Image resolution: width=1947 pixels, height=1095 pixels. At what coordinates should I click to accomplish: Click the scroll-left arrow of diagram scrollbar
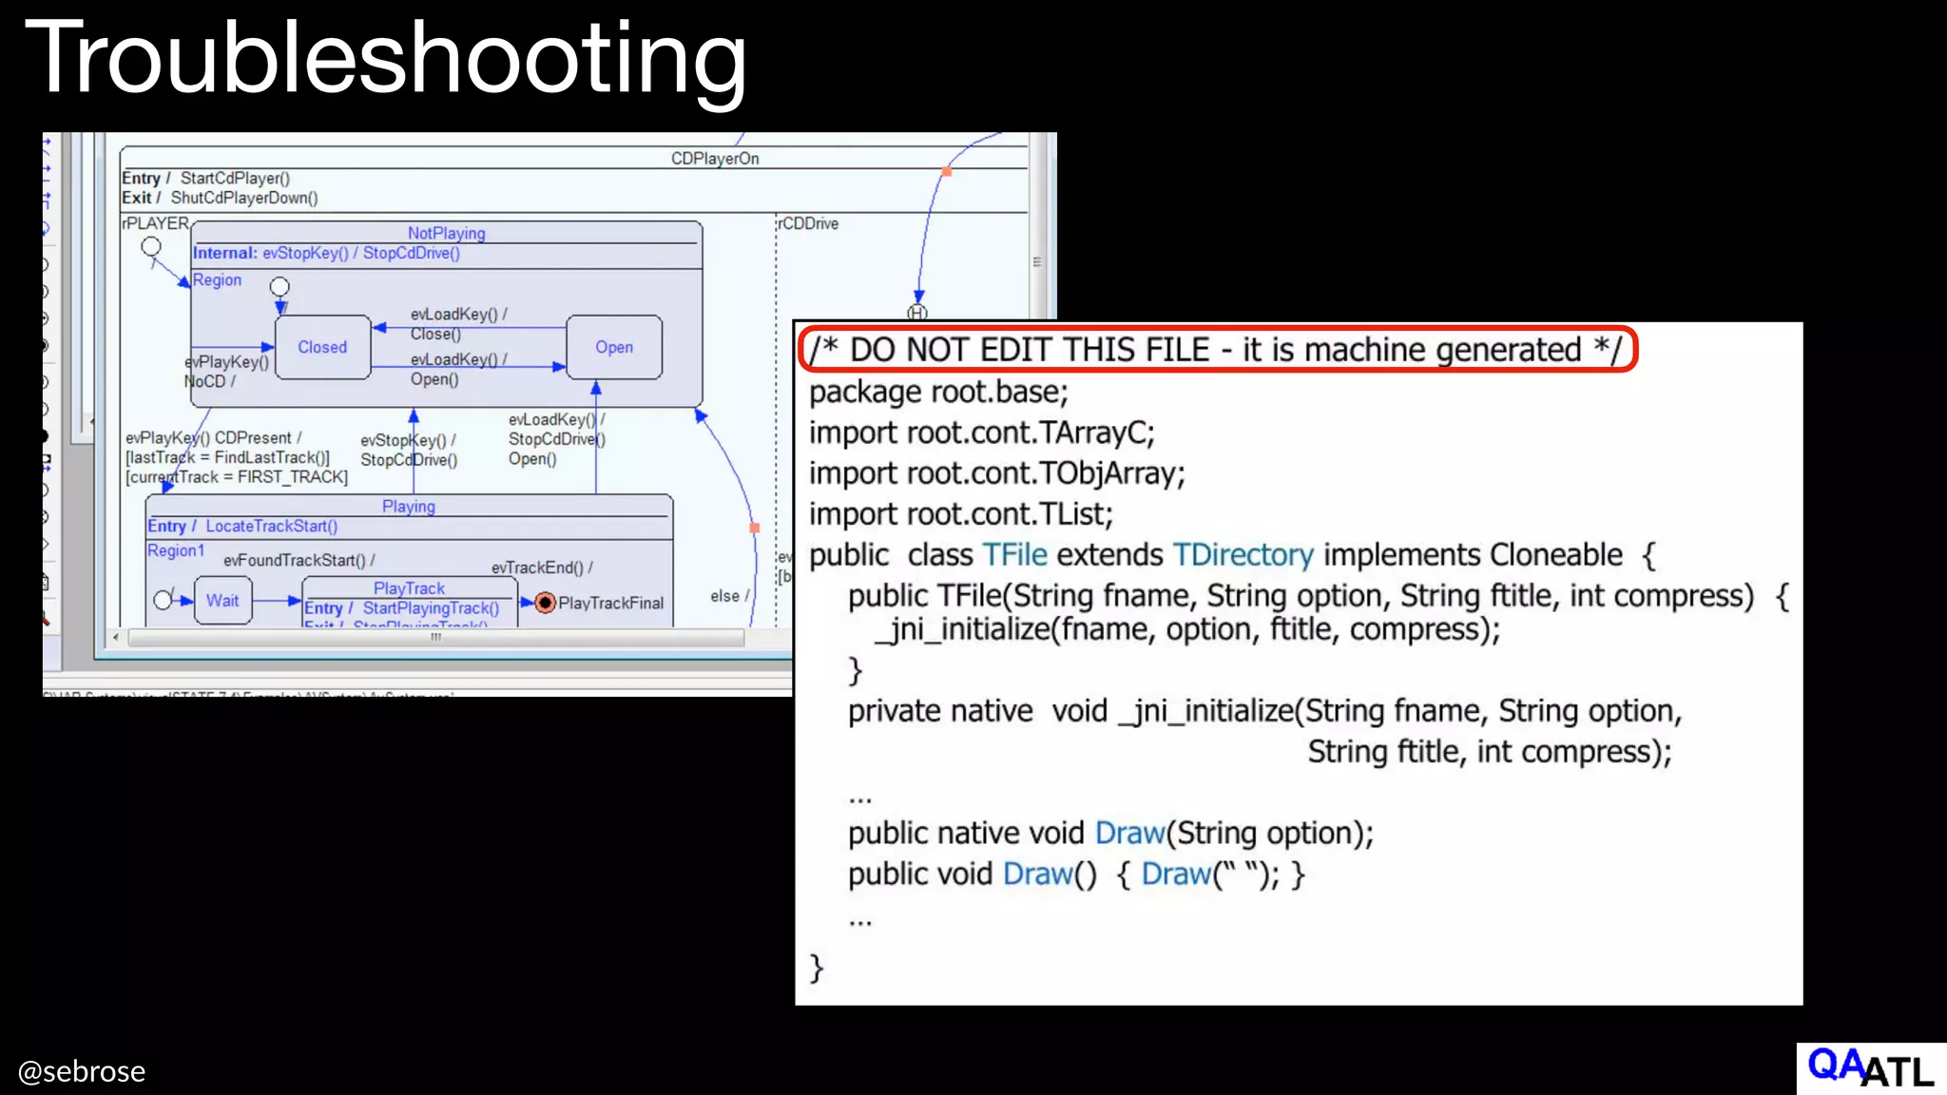(x=116, y=638)
